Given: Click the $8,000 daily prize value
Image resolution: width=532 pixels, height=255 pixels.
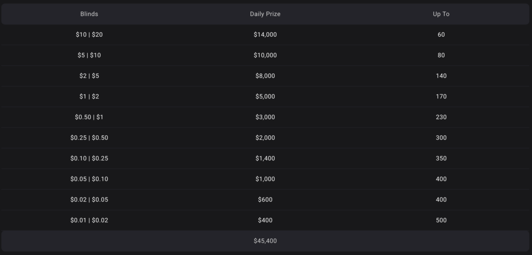Looking at the screenshot, I should [x=265, y=76].
